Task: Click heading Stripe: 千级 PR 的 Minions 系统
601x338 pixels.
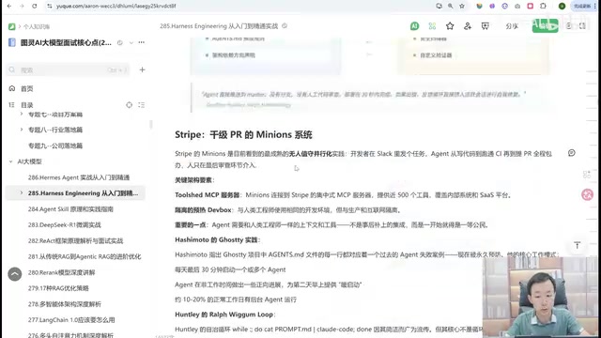Action: 243,135
